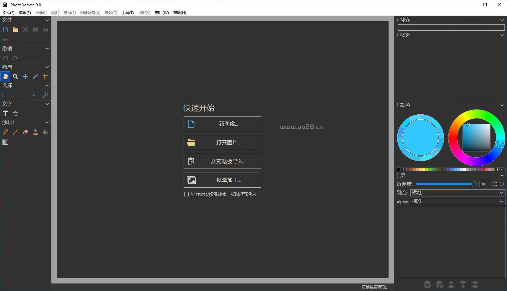
Task: Open the 融合 blend mode dropdown
Action: click(458, 193)
